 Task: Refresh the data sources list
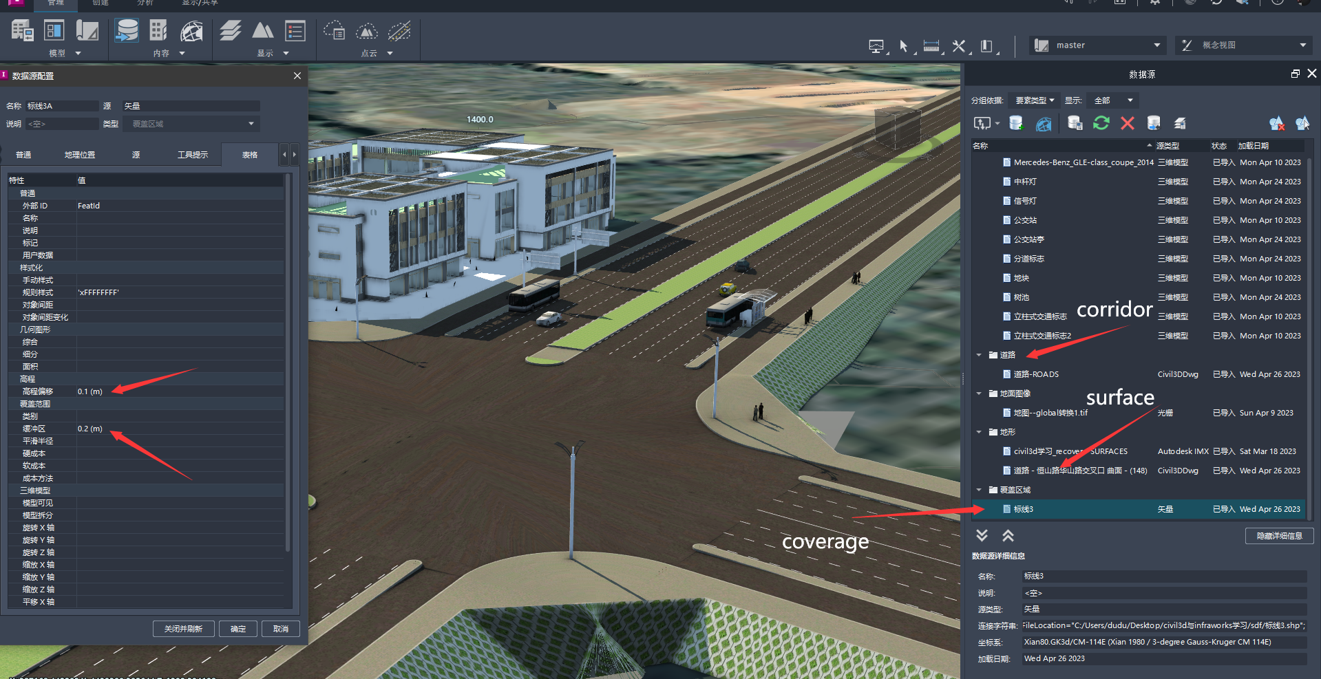[1101, 123]
